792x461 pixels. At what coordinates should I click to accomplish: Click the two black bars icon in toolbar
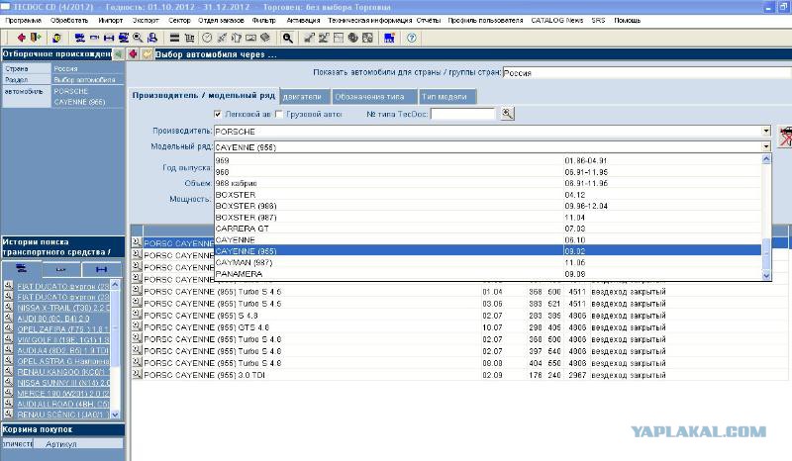point(174,38)
